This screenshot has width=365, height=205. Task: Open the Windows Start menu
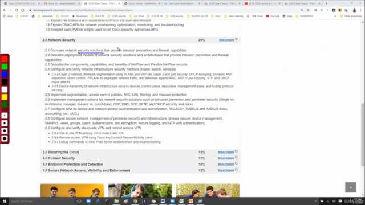[x=5, y=201]
